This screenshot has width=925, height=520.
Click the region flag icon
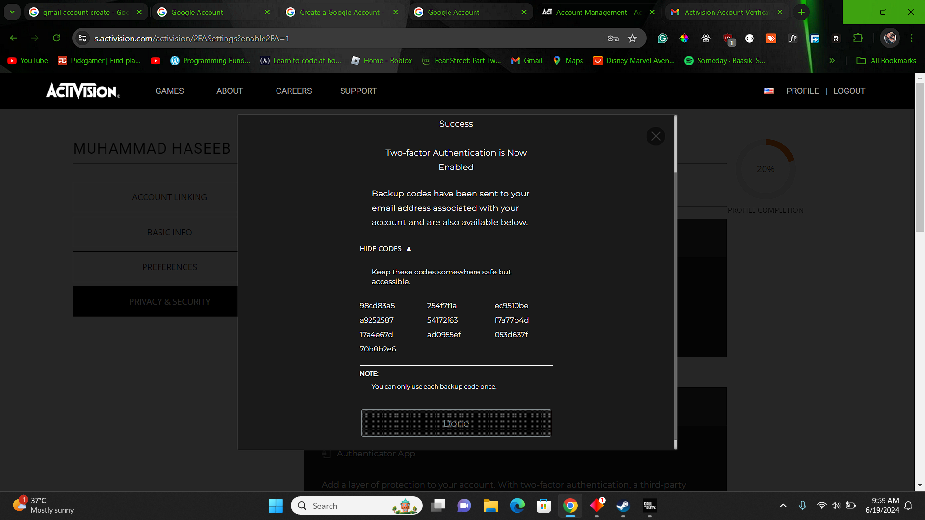pyautogui.click(x=769, y=91)
